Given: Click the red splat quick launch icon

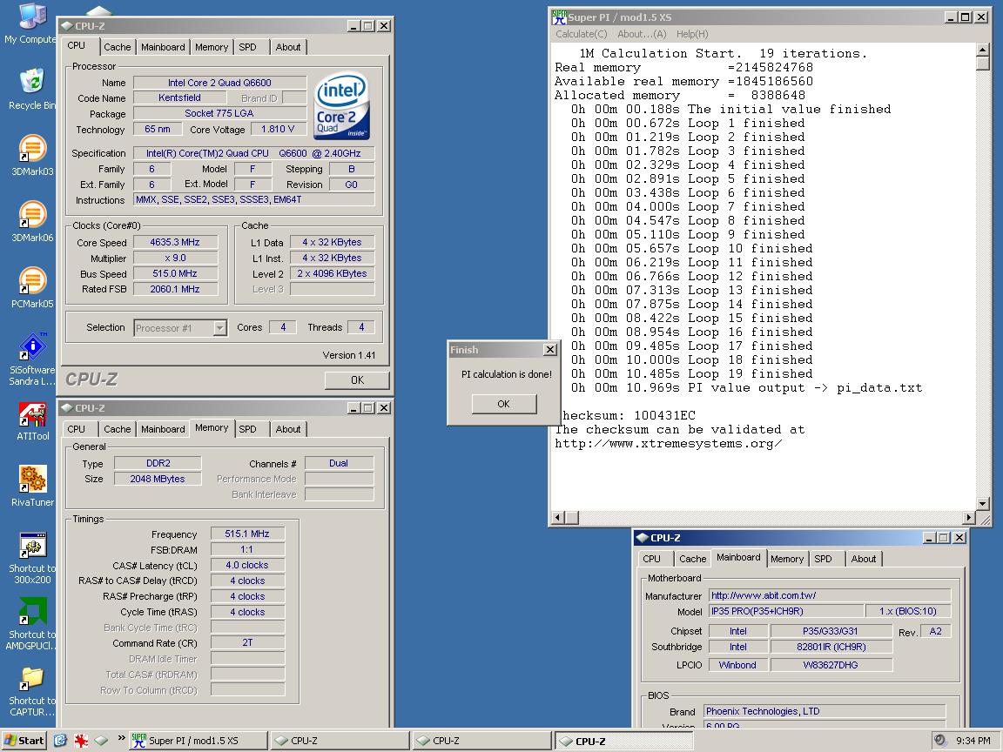Looking at the screenshot, I should point(81,741).
